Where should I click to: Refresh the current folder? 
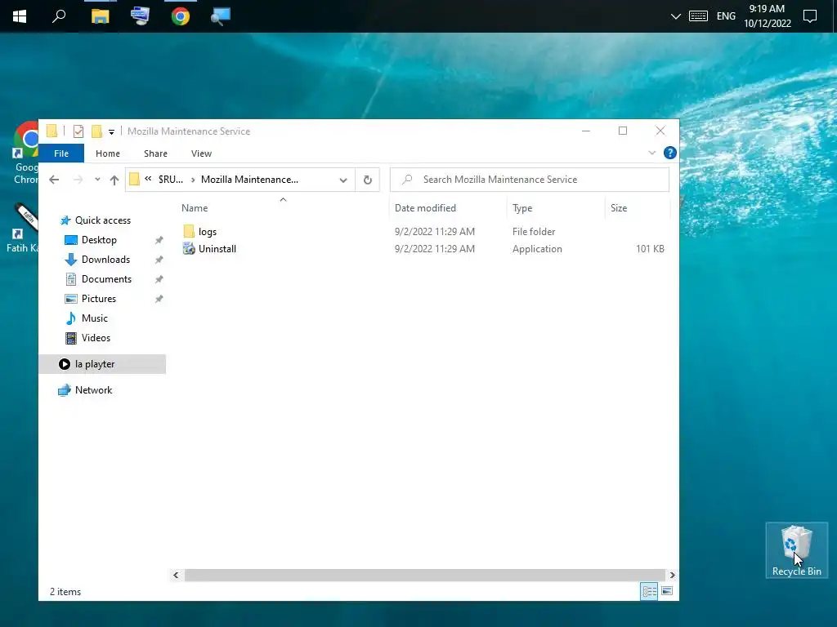pyautogui.click(x=367, y=180)
